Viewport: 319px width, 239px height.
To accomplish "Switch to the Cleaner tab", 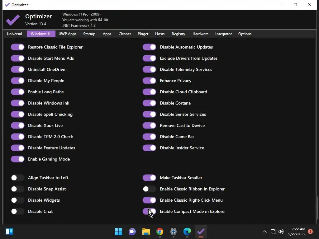I will pos(125,34).
